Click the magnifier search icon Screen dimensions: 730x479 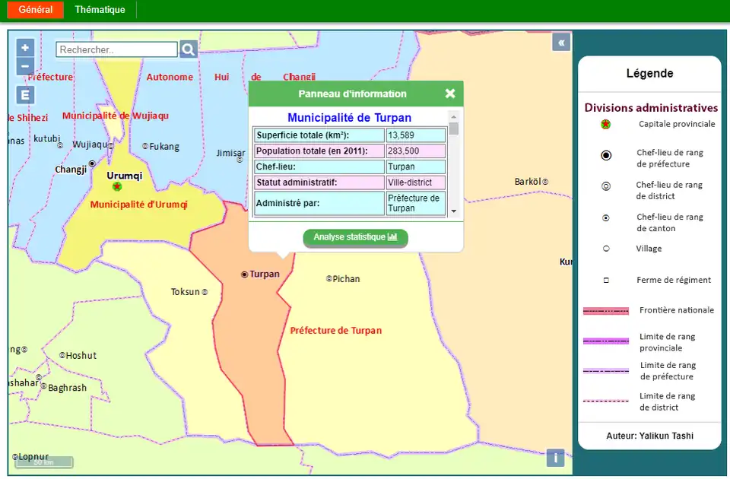pyautogui.click(x=188, y=49)
